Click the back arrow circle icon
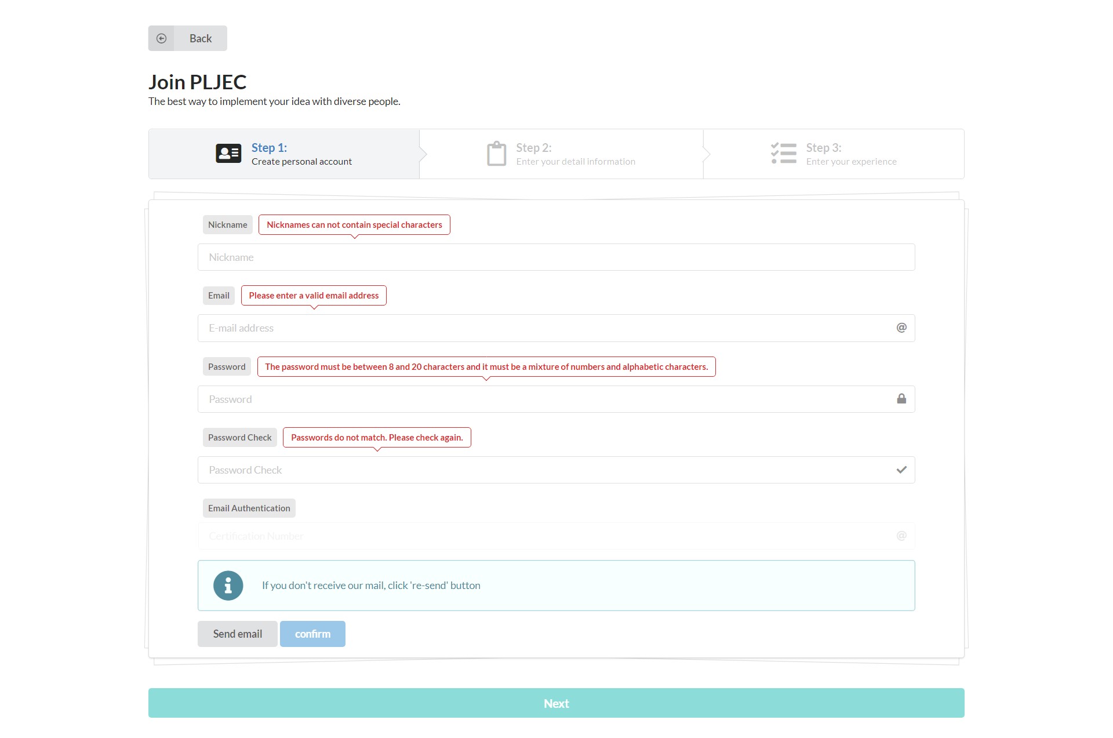Image resolution: width=1113 pixels, height=738 pixels. coord(162,38)
